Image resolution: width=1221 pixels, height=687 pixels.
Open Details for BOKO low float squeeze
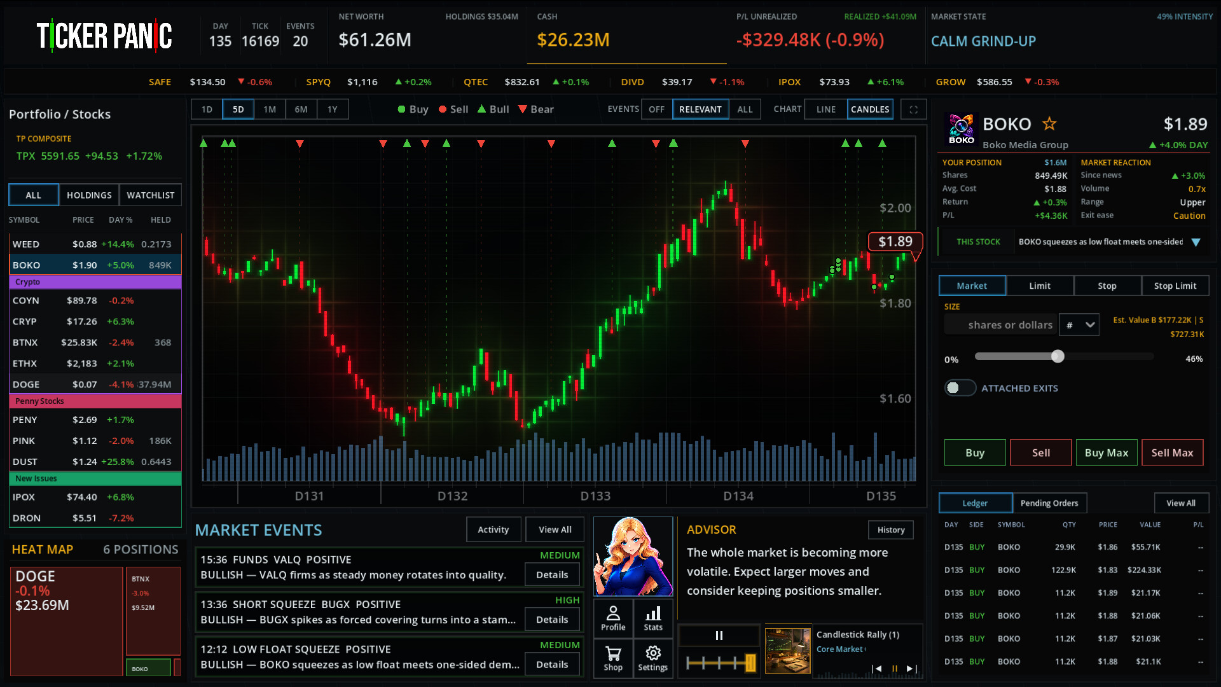click(x=552, y=665)
